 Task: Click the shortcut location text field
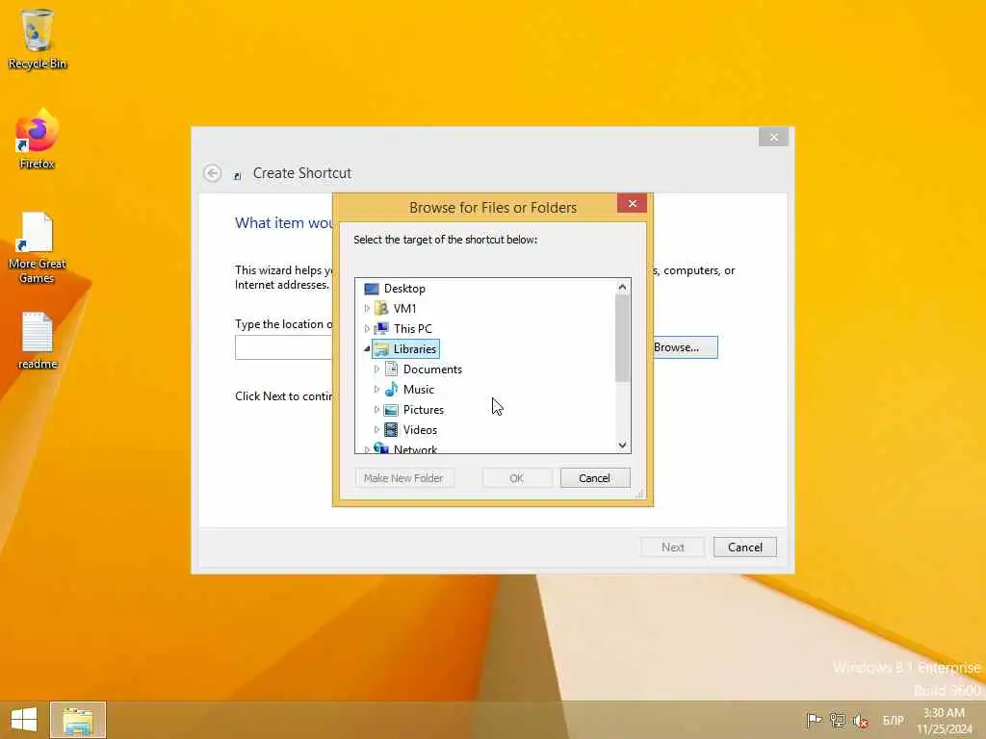284,347
